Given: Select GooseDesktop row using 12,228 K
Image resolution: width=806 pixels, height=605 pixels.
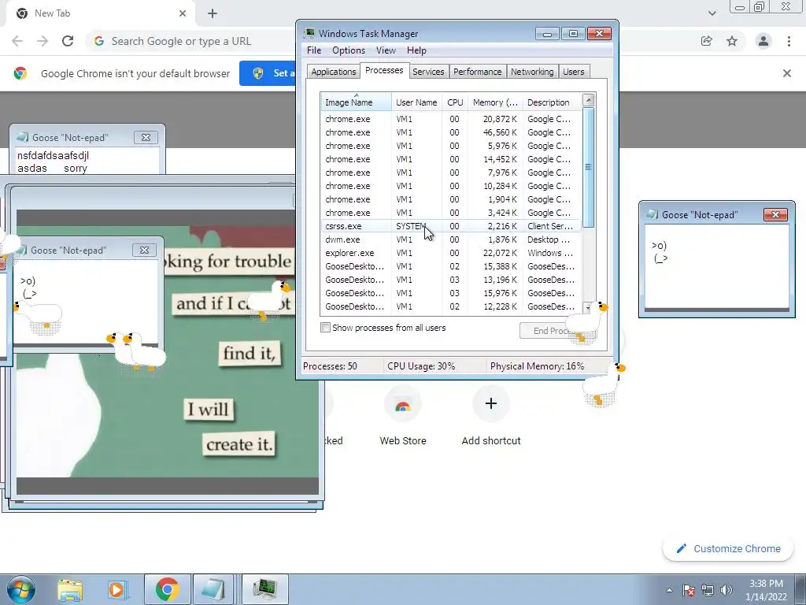Looking at the screenshot, I should [x=450, y=306].
